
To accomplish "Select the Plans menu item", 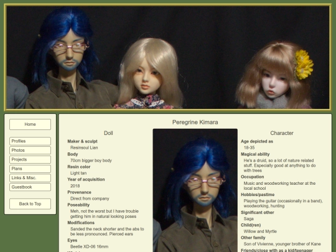I will click(x=30, y=169).
